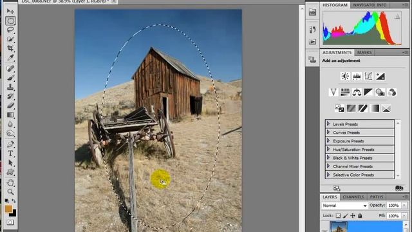Select the Dodge tool

point(10,133)
